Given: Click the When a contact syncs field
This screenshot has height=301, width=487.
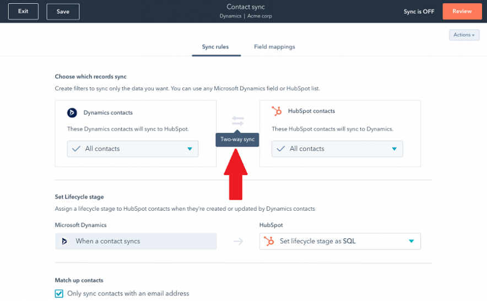Looking at the screenshot, I should [136, 242].
